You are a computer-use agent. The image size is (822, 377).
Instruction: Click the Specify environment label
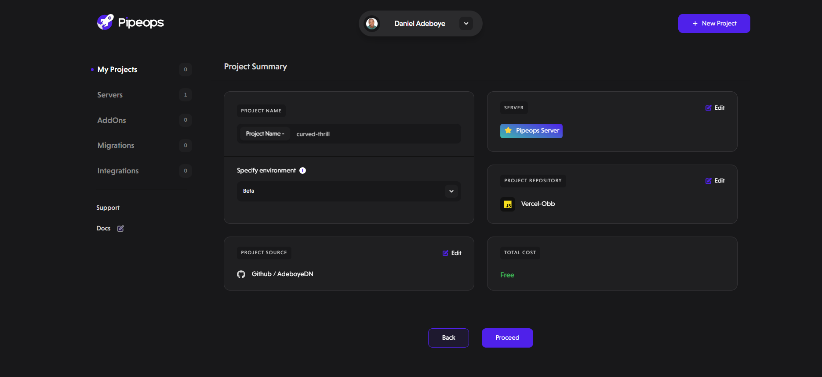point(266,170)
